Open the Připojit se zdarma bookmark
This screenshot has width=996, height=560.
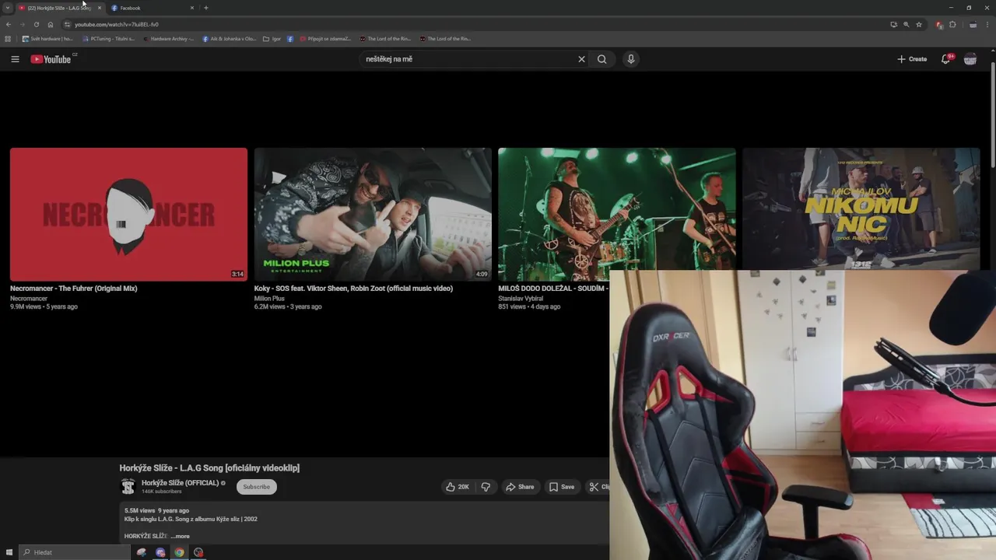[326, 38]
